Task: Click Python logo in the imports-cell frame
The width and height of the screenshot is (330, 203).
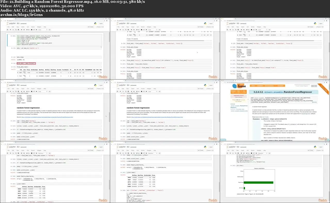Action: [x=95, y=23]
